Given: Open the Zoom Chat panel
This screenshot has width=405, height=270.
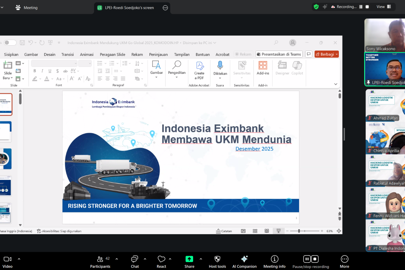Looking at the screenshot, I should click(x=135, y=262).
